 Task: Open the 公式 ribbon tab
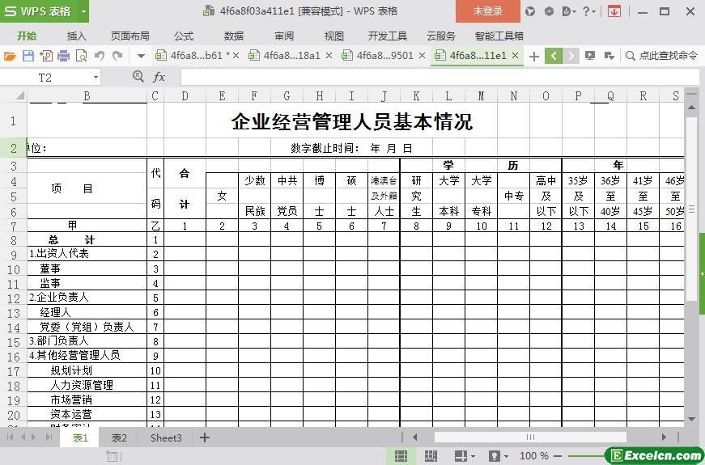[x=184, y=36]
